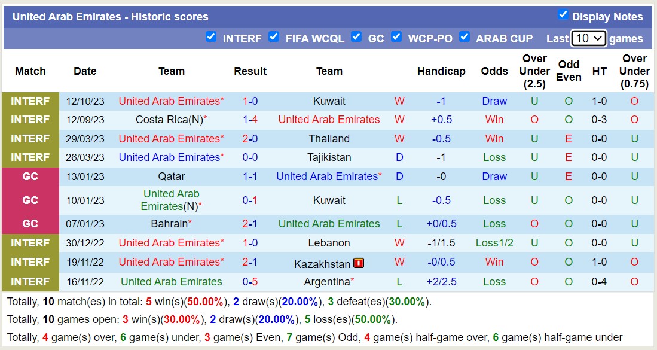Viewport: 657px width, 350px height.
Task: Select the Qatar team link
Action: click(x=172, y=176)
